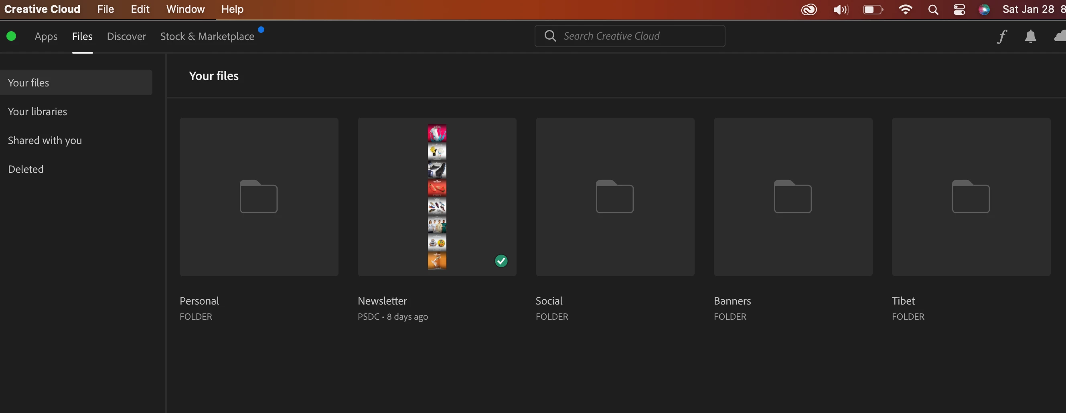Click the FOLDER label under Social

[551, 317]
